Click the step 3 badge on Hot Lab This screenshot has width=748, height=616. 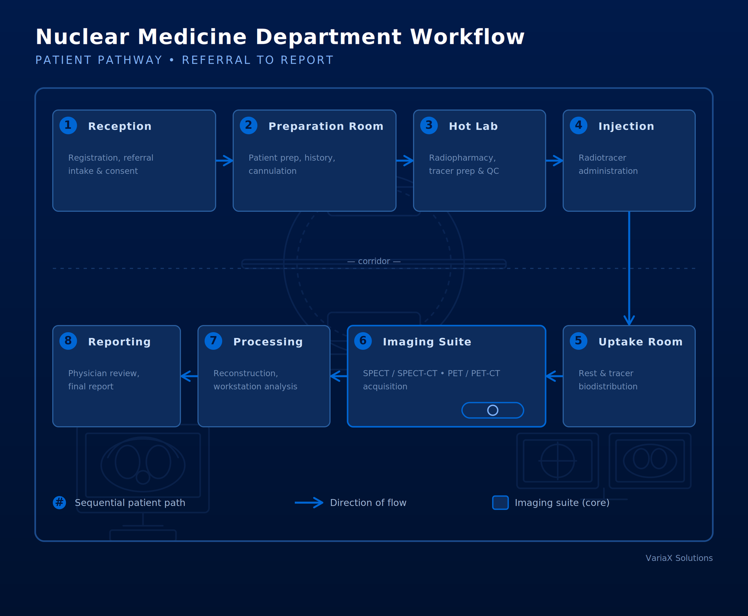pos(429,125)
